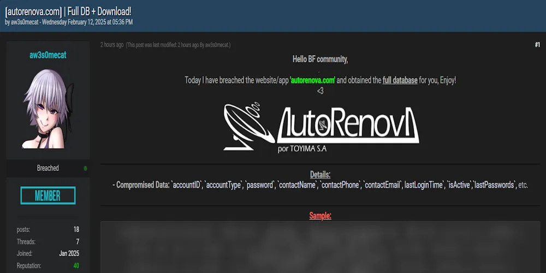Click the 'Details:' heading
The height and width of the screenshot is (273, 546).
(320, 175)
